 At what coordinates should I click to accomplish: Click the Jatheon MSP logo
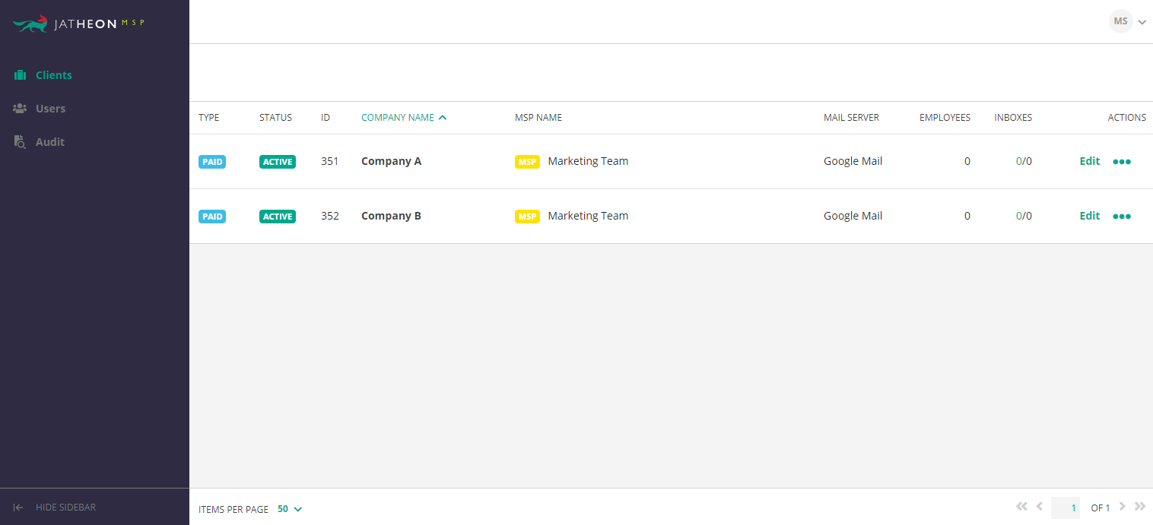[x=78, y=23]
